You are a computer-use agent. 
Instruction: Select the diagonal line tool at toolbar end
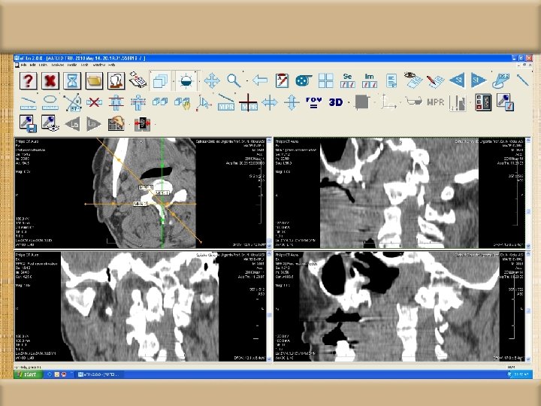(522, 80)
